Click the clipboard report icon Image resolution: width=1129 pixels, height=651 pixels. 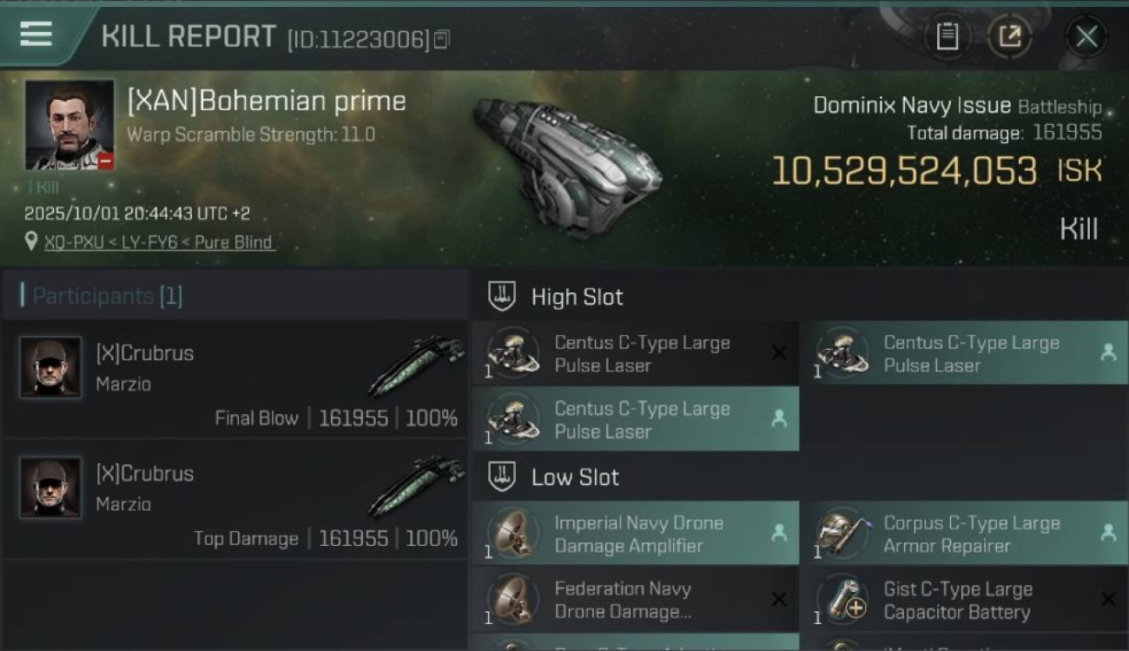(x=947, y=36)
